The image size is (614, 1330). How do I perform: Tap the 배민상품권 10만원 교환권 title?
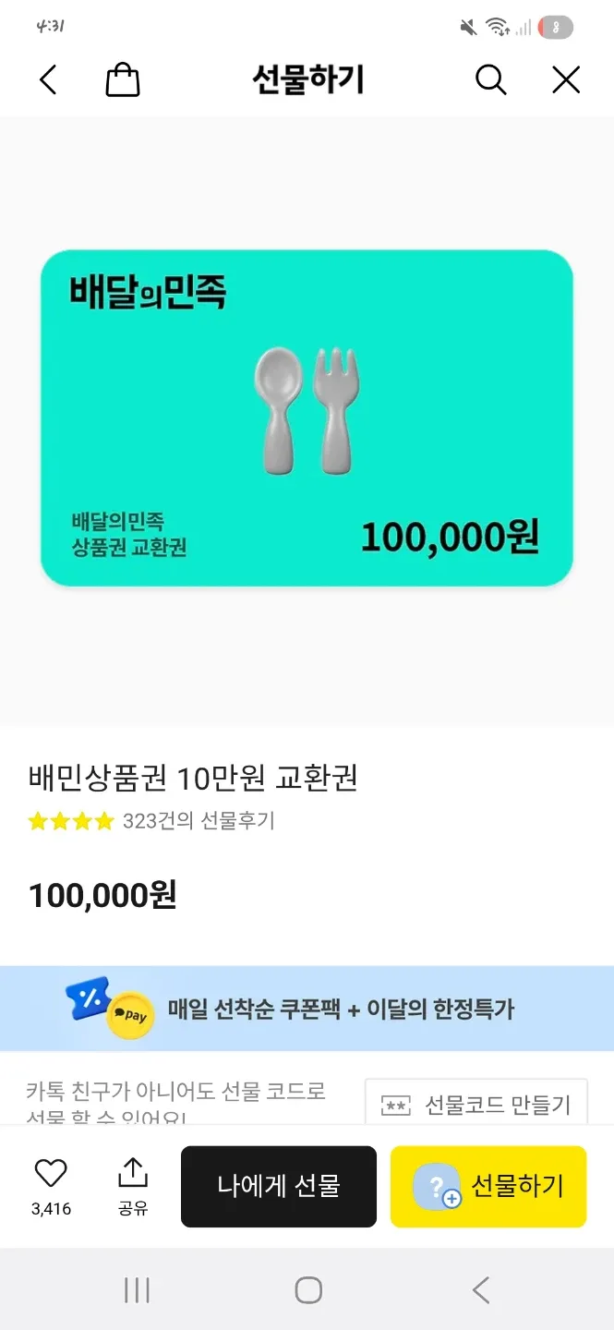[x=193, y=779]
